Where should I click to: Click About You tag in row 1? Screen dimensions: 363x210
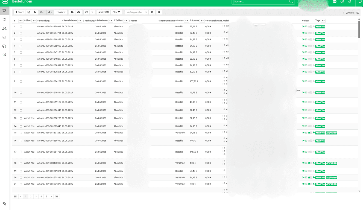(x=320, y=27)
